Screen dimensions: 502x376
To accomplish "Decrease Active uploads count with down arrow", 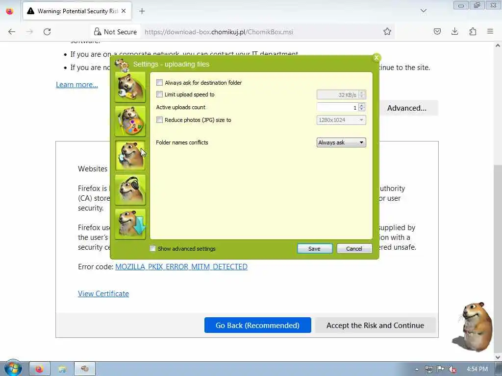I will tap(362, 109).
